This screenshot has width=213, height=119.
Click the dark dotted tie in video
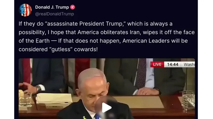(141, 73)
